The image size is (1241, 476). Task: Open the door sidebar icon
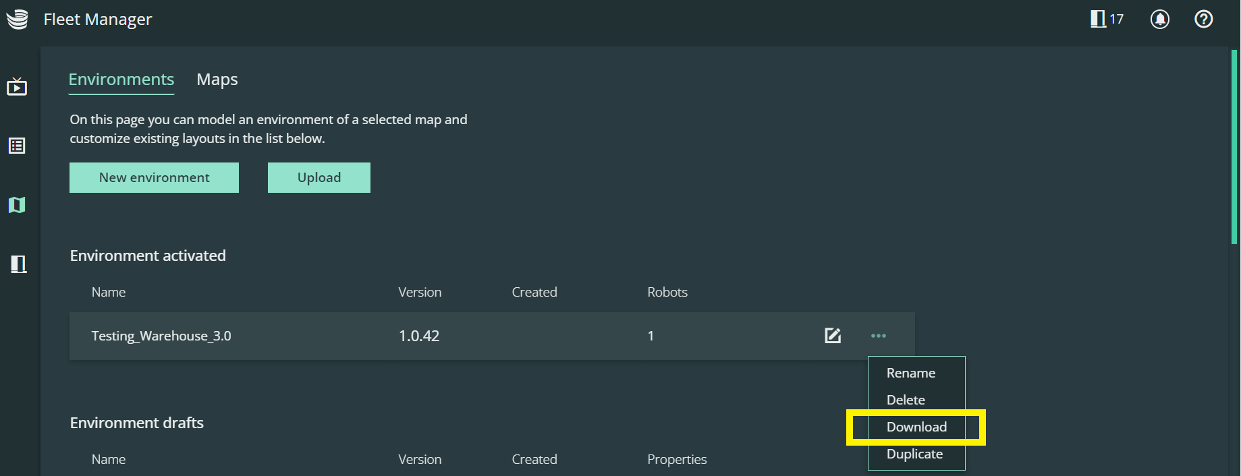click(18, 264)
